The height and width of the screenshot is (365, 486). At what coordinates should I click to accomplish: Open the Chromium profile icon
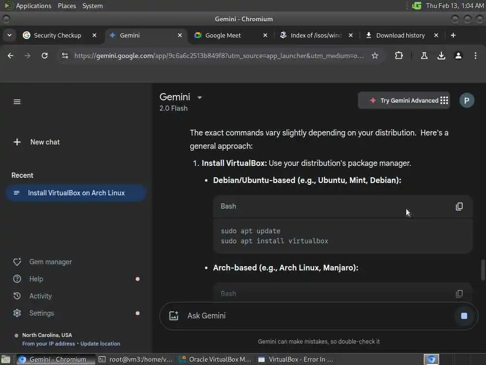click(x=458, y=56)
